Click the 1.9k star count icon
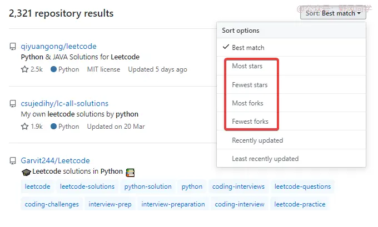Viewport: 378px width, 227px height. tap(24, 127)
